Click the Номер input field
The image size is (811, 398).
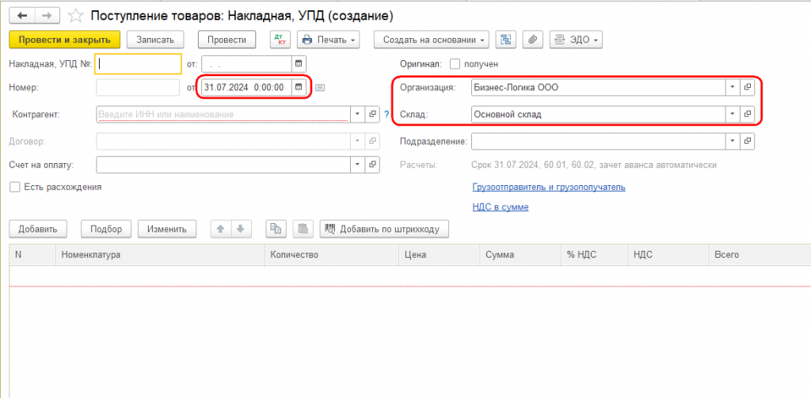point(138,87)
